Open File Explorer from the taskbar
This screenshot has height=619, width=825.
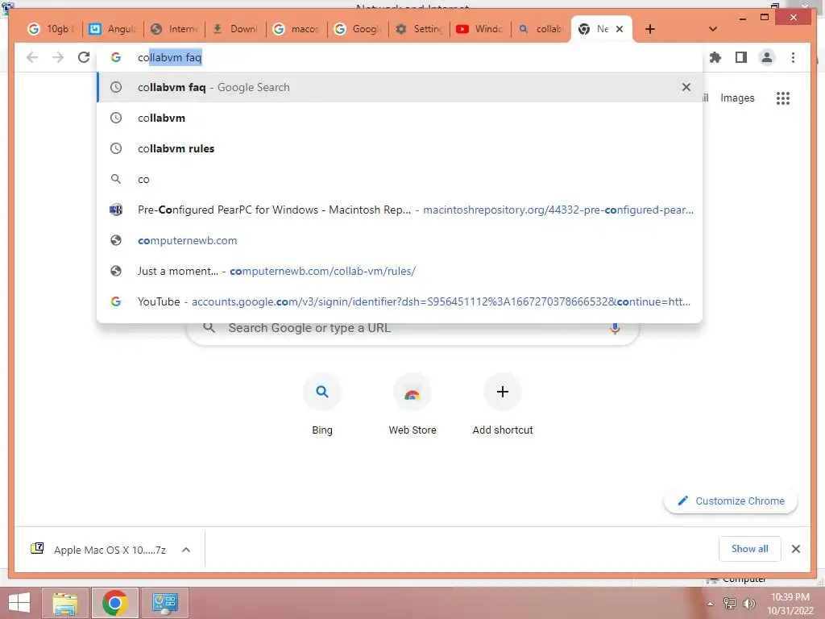pyautogui.click(x=64, y=603)
